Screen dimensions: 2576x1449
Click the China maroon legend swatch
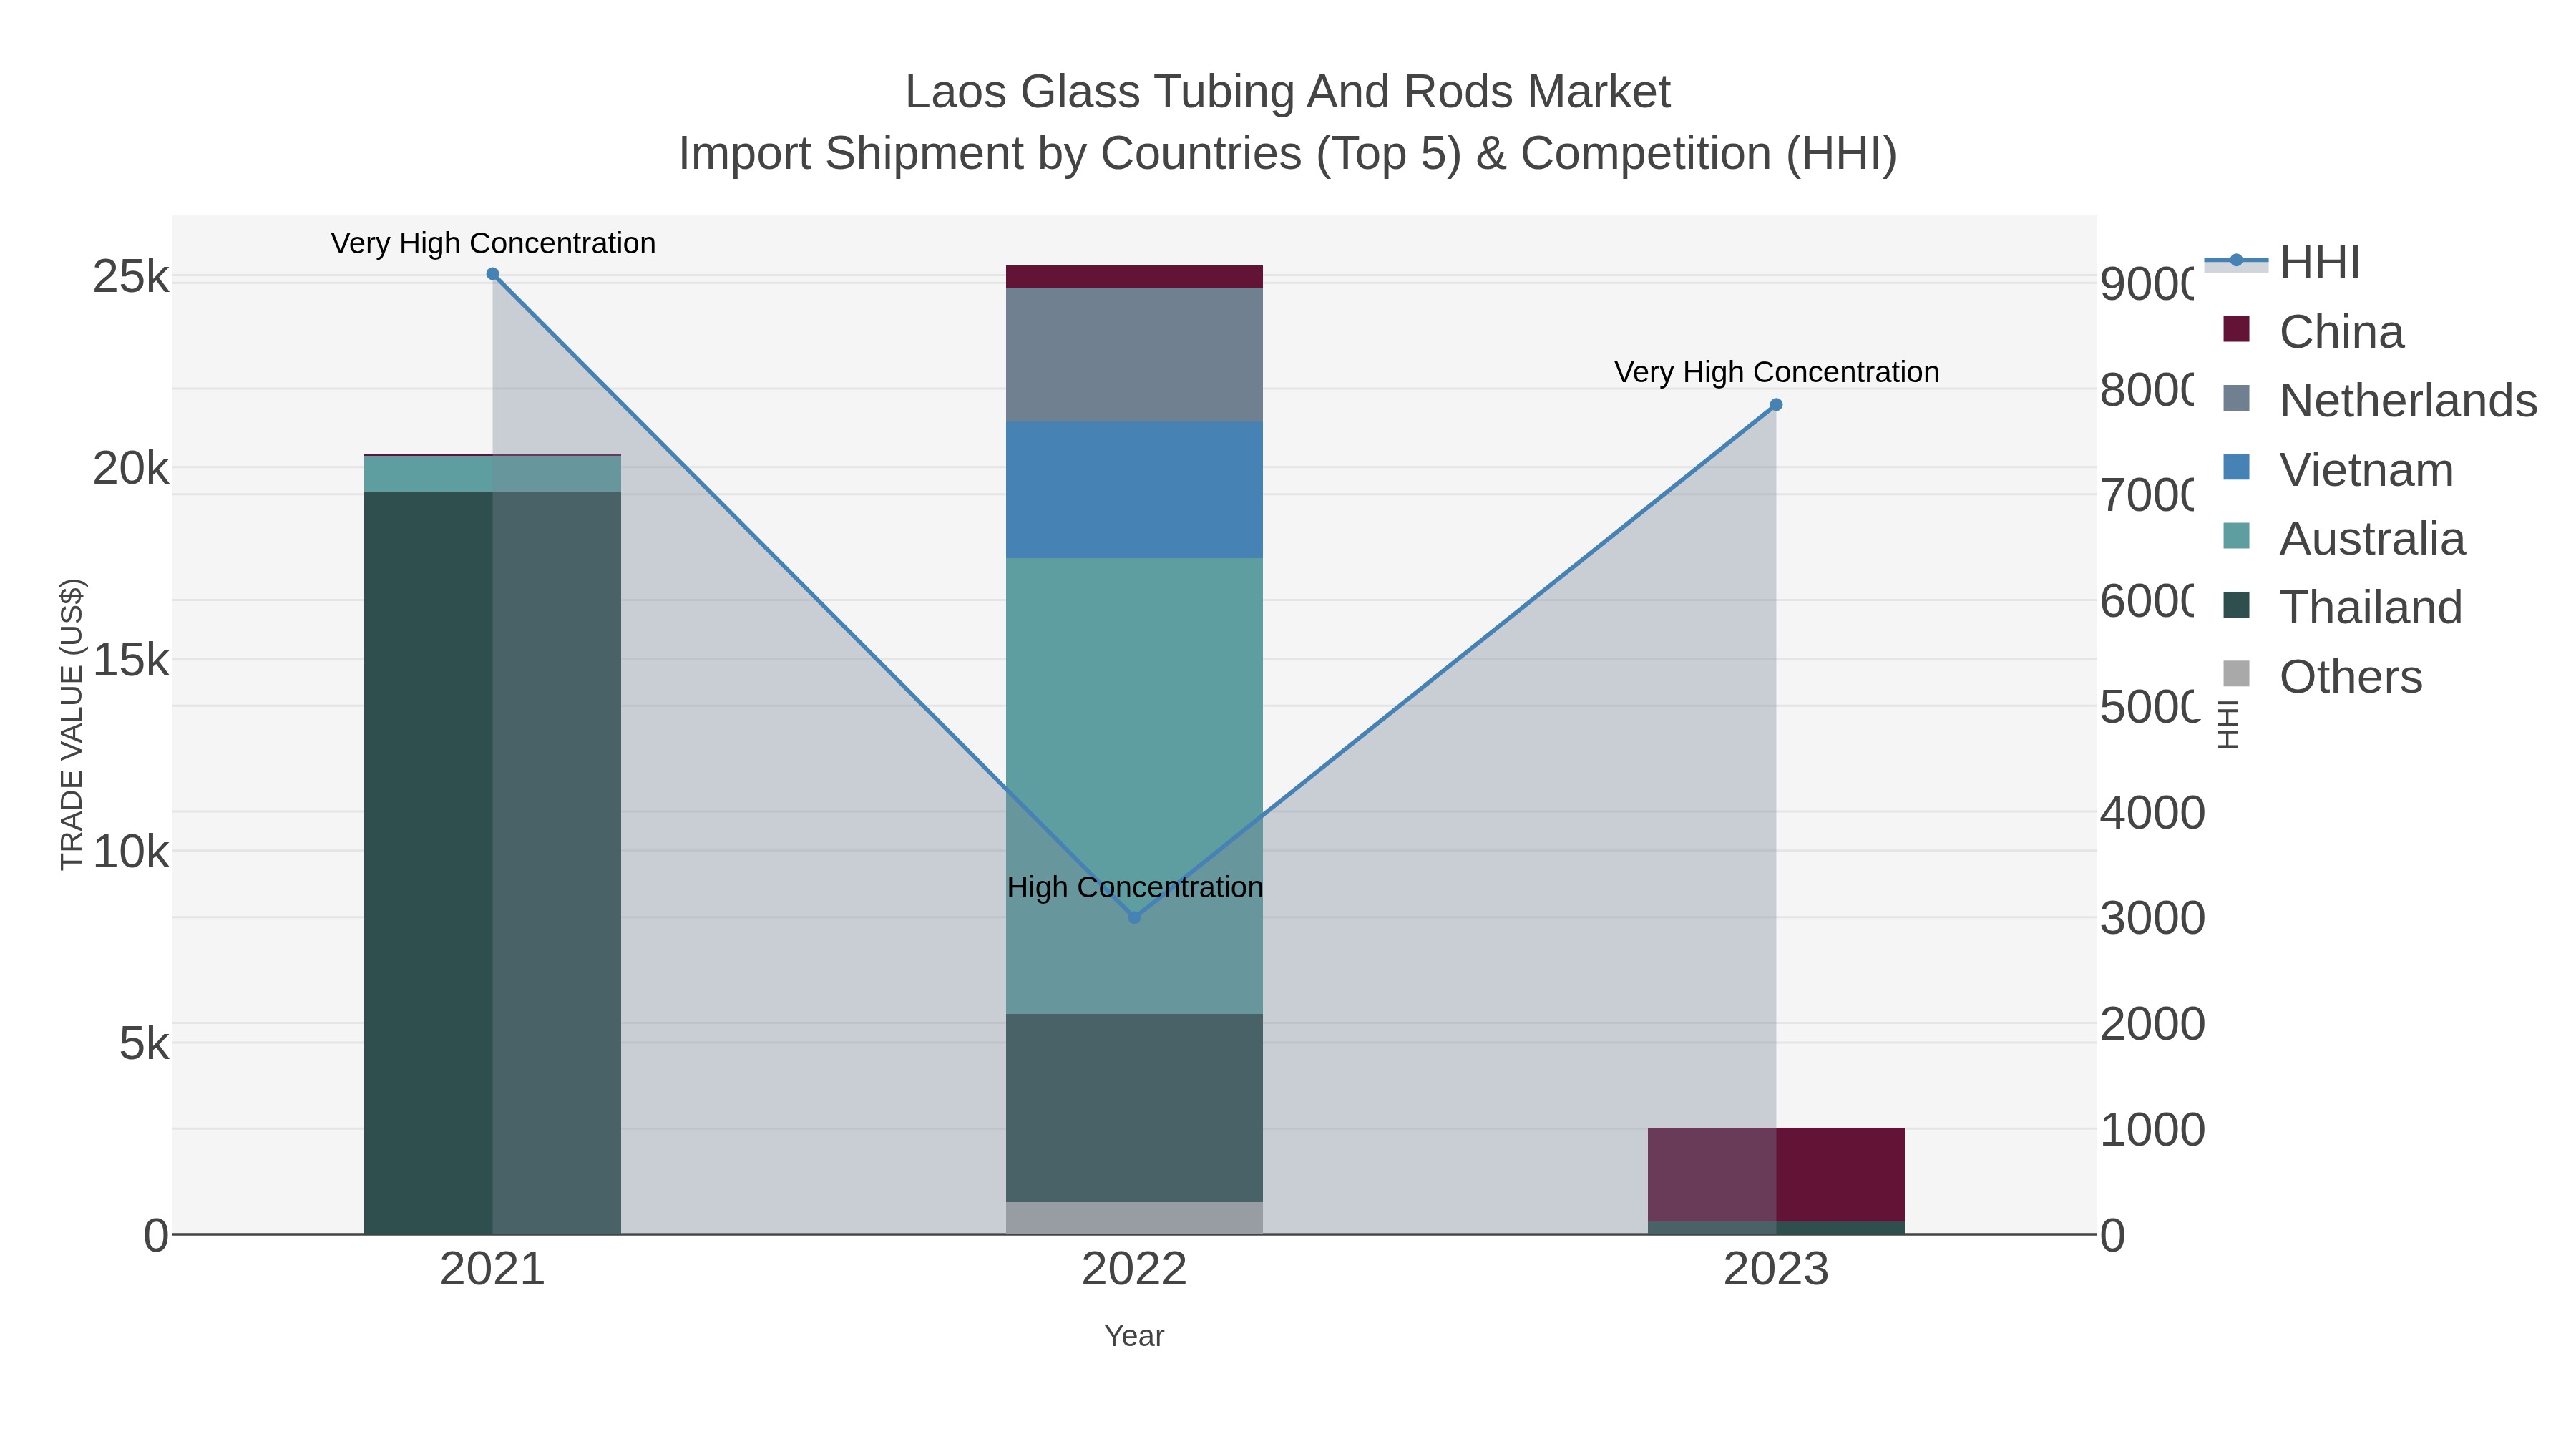pos(2236,329)
